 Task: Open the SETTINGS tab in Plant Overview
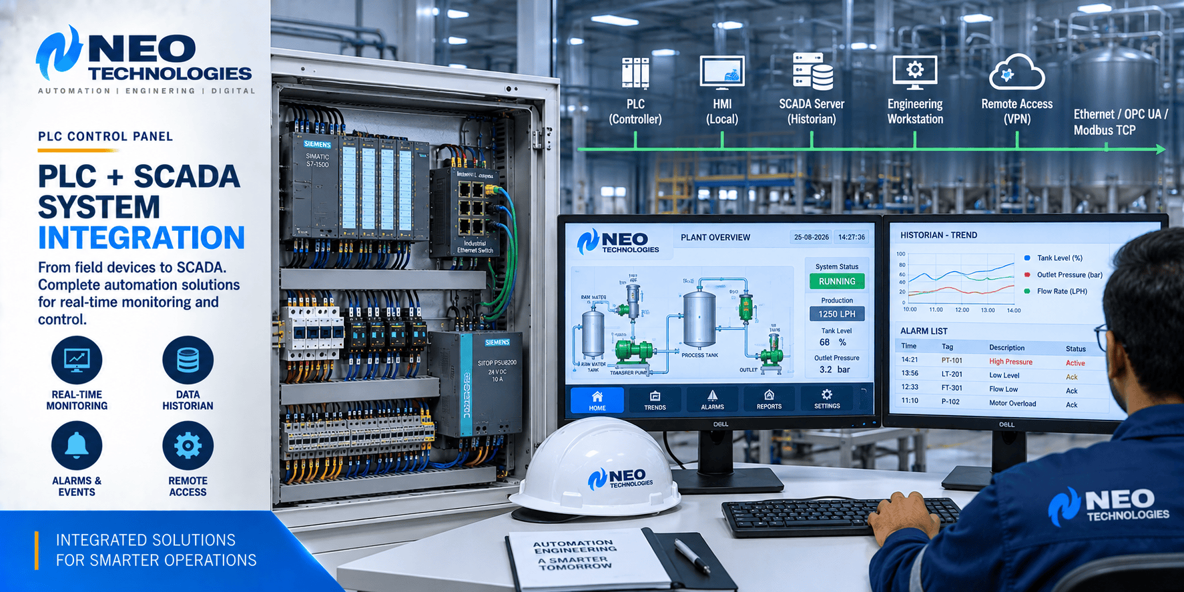827,400
